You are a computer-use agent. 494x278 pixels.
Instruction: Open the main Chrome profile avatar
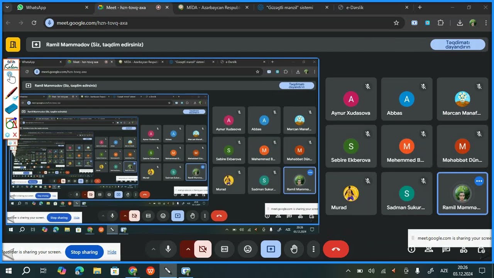473,23
